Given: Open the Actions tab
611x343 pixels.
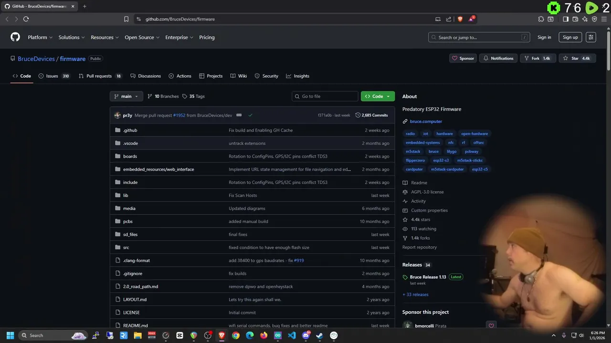Looking at the screenshot, I should (x=180, y=76).
